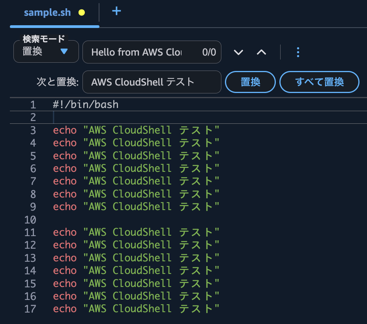Click line number 6 in the gutter
The image size is (367, 324).
[33, 169]
